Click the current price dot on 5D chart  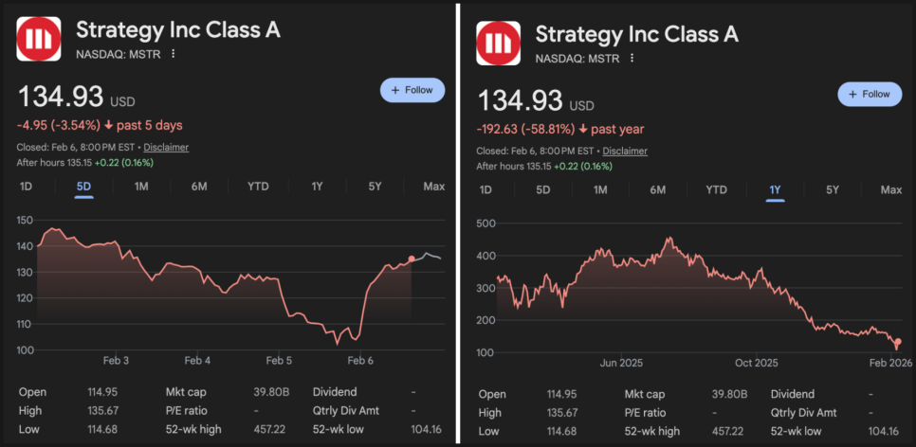[412, 259]
